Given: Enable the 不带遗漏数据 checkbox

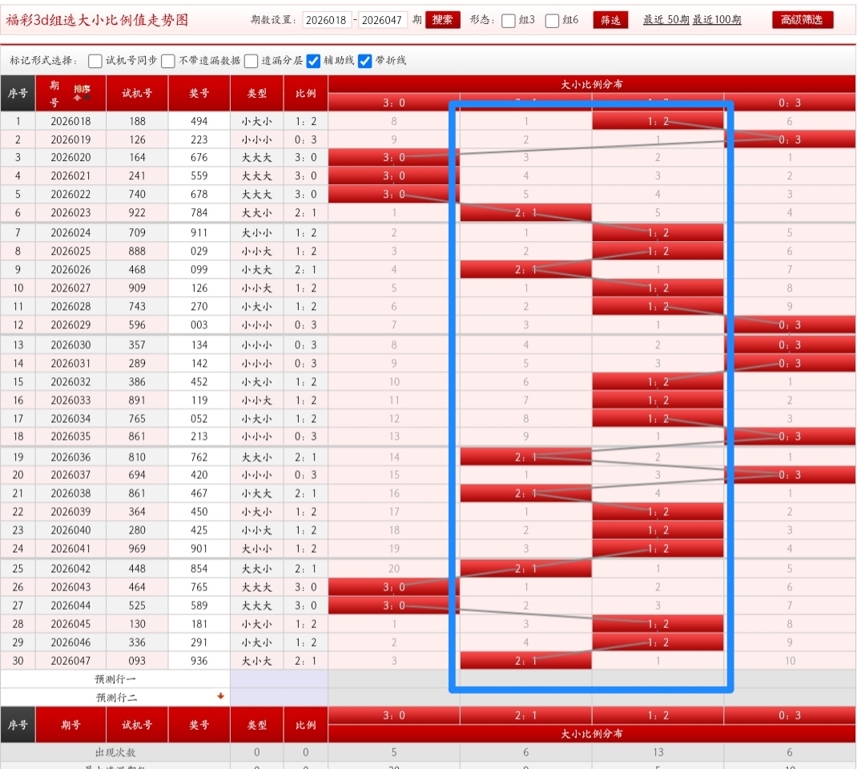Looking at the screenshot, I should pyautogui.click(x=168, y=61).
